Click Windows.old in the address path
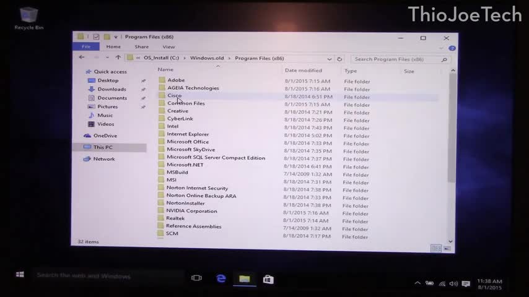529x297 pixels. (x=207, y=58)
